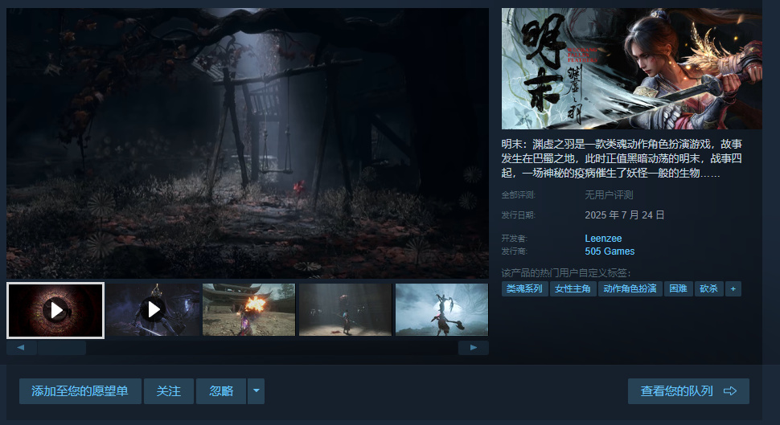Select the 类魂系列 tag
Image resolution: width=780 pixels, height=425 pixels.
click(x=524, y=288)
